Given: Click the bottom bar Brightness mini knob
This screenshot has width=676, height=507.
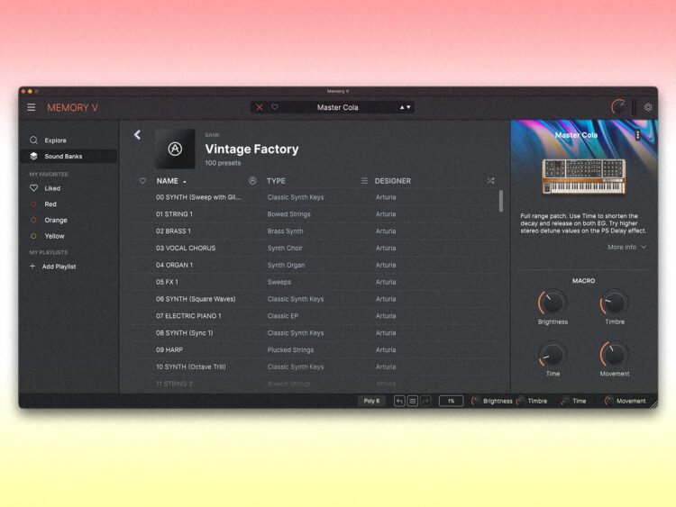Looking at the screenshot, I should click(476, 401).
